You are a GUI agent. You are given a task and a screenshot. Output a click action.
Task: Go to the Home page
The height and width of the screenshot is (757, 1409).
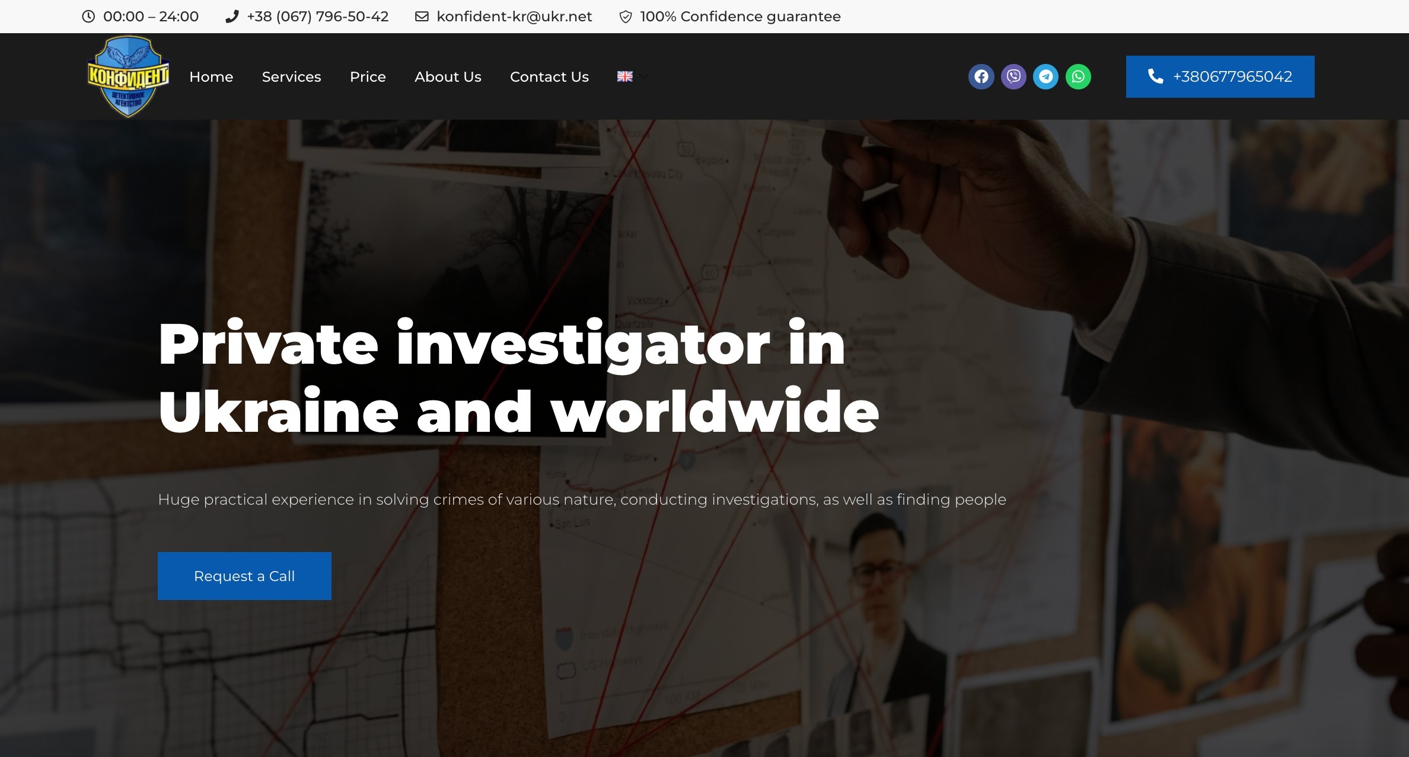[x=211, y=77]
